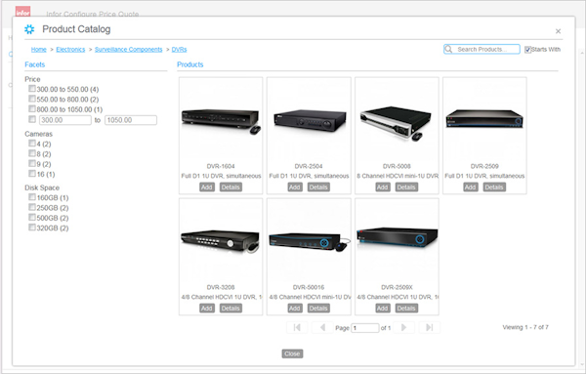Focus the Search Products field
The image size is (586, 374).
(481, 50)
